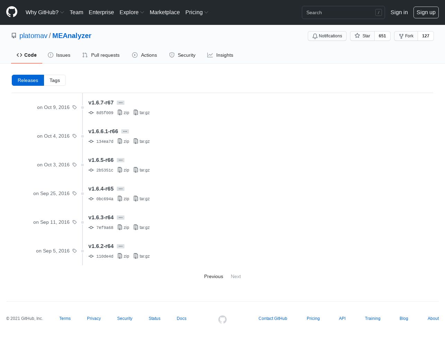Download zip for v1.6.3-r64
Image resolution: width=445 pixels, height=341 pixels.
123,228
